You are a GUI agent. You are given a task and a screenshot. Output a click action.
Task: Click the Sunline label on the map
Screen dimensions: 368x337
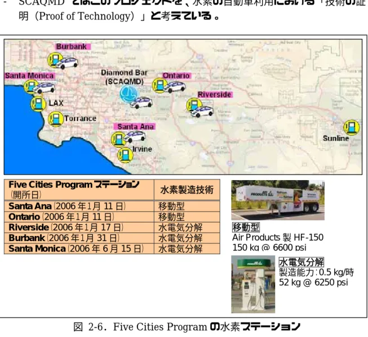coord(336,138)
